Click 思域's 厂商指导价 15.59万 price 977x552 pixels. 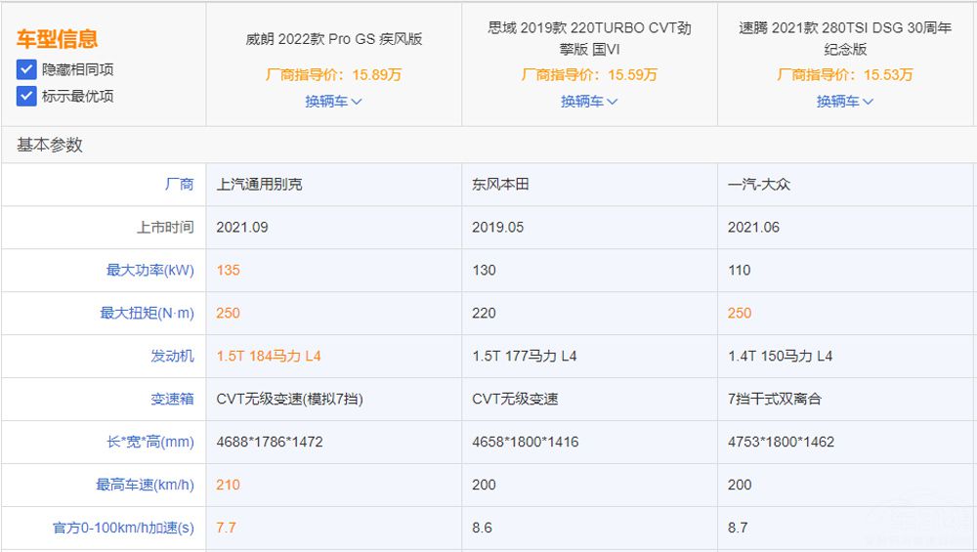589,74
